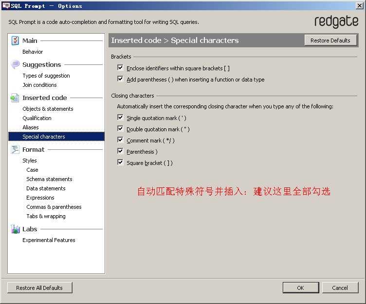Click the Closing characters group label
The height and width of the screenshot is (304, 366).
tap(132, 96)
